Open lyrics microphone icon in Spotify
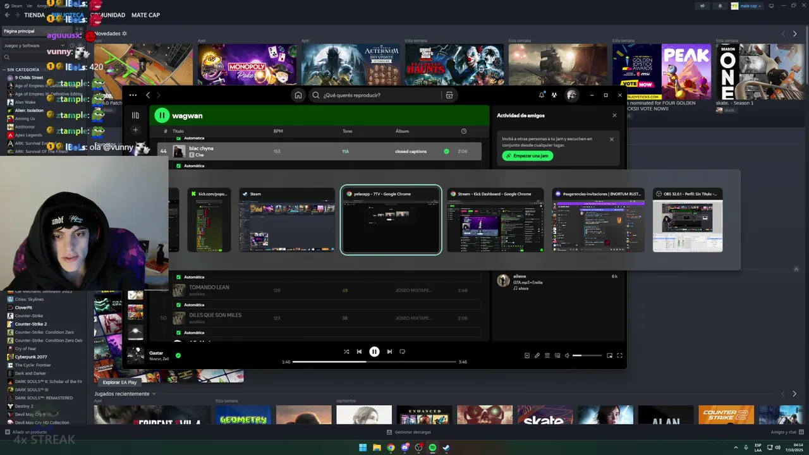Viewport: 809px width, 455px height. [537, 355]
